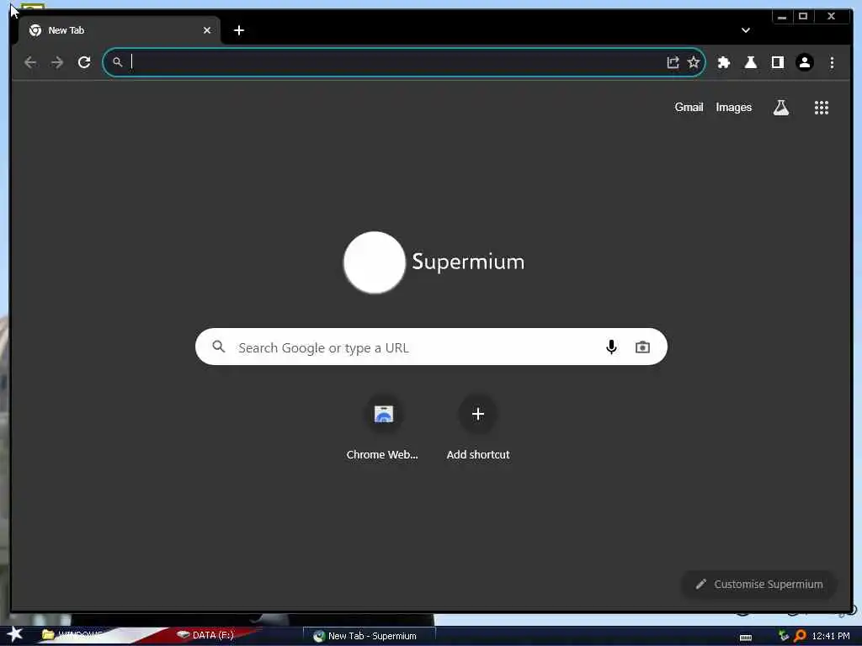This screenshot has width=862, height=646.
Task: Toggle the side panel
Action: (777, 62)
